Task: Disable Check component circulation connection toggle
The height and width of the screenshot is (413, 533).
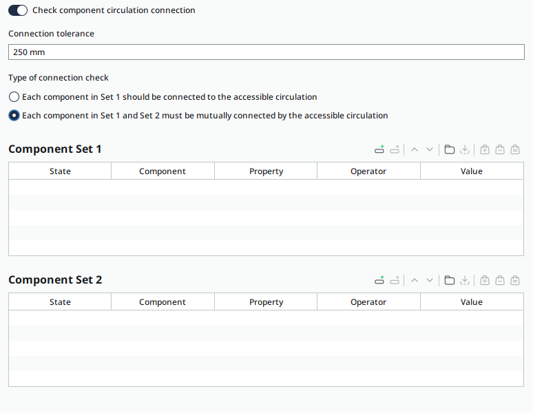Action: (x=18, y=10)
